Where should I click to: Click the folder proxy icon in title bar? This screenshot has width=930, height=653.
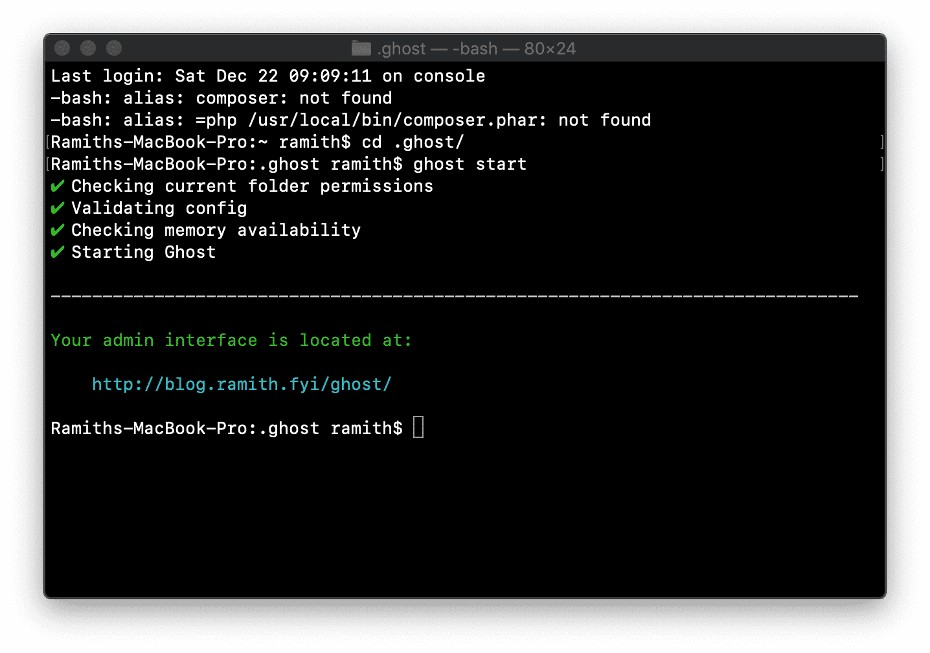[x=361, y=49]
